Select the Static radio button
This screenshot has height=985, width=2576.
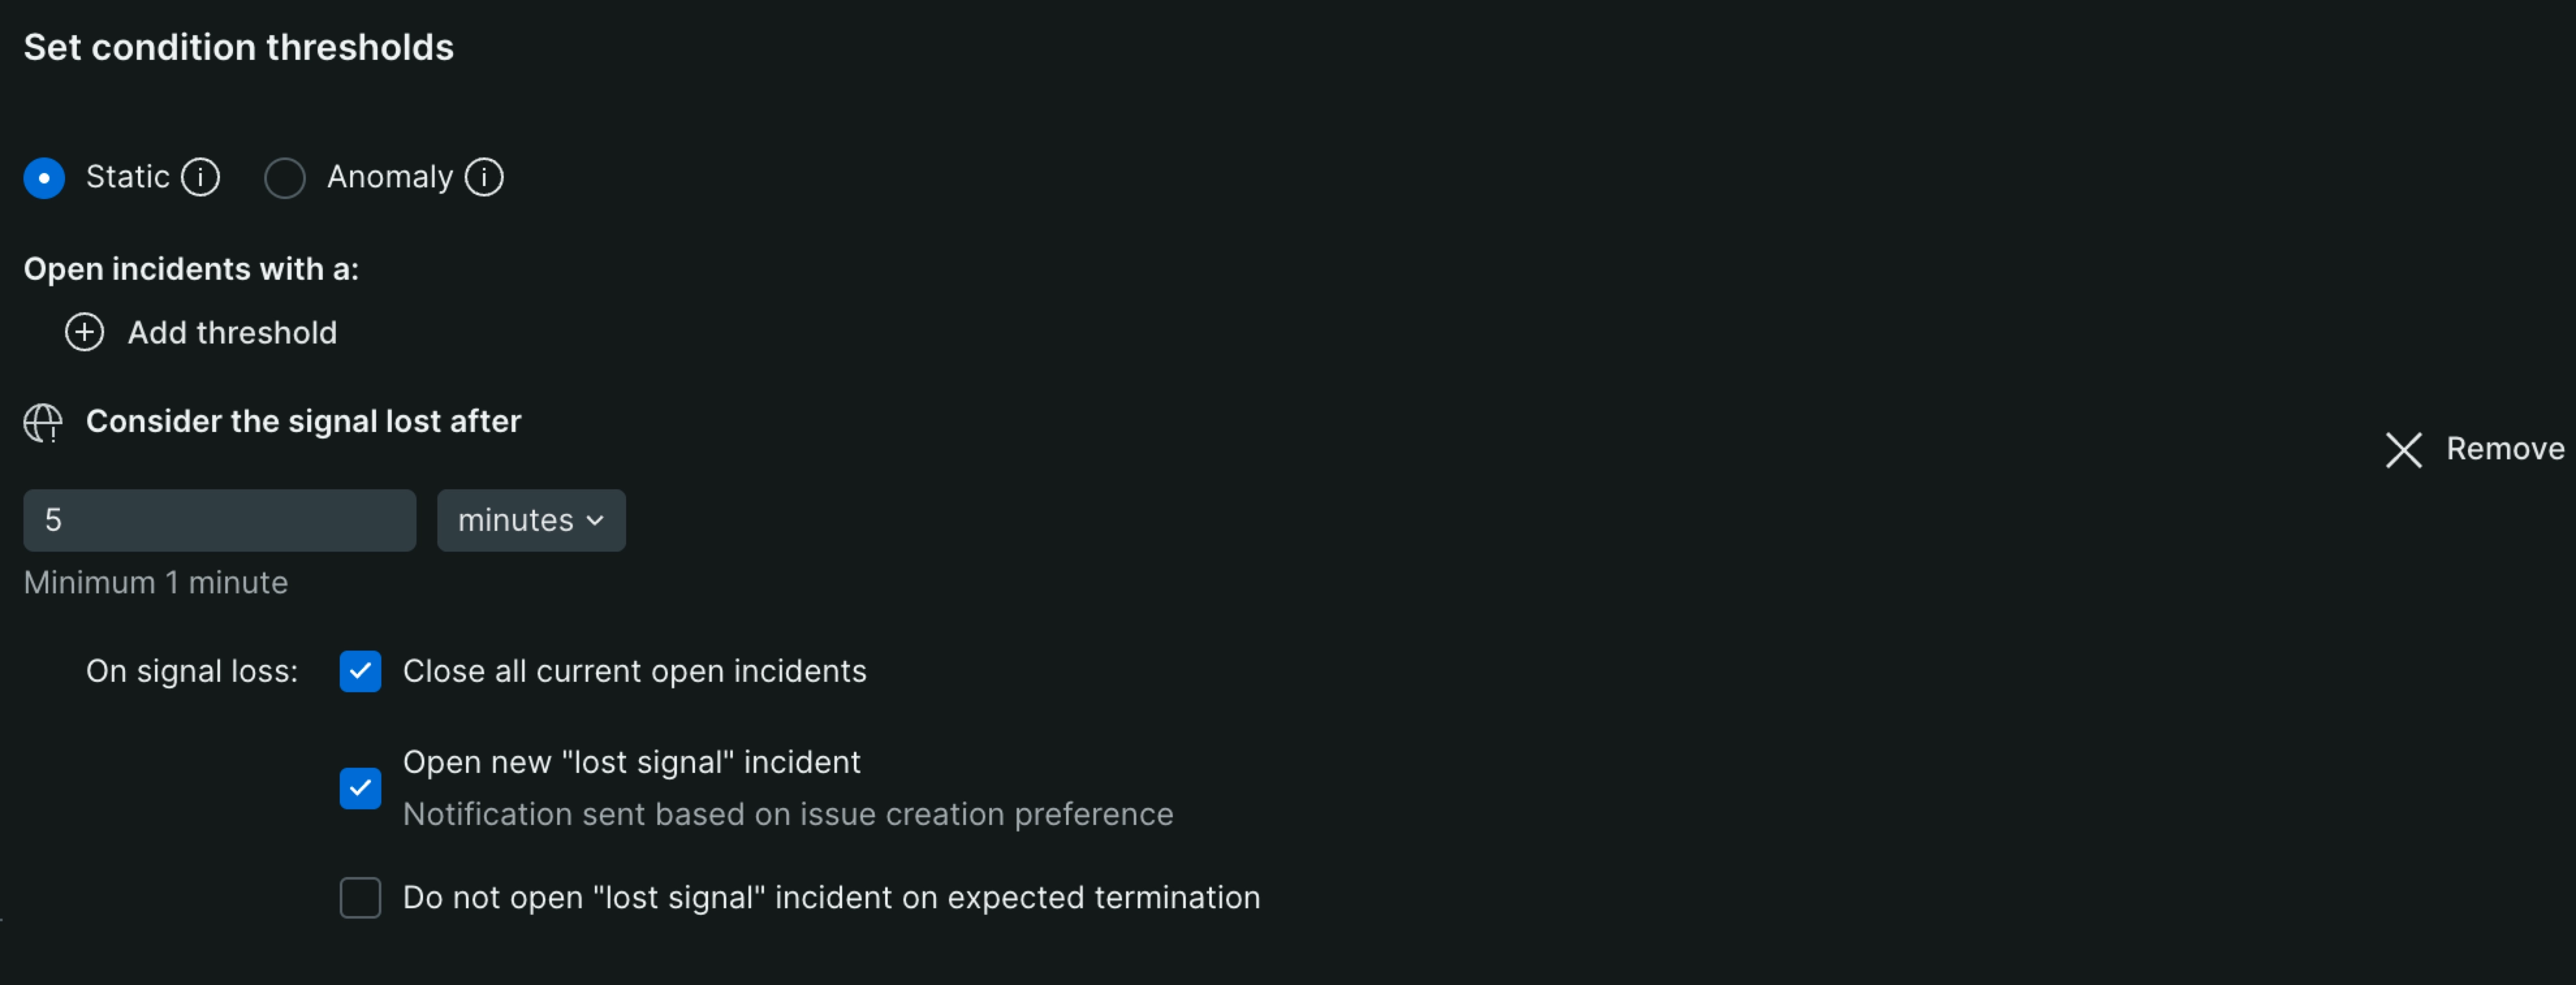[44, 178]
